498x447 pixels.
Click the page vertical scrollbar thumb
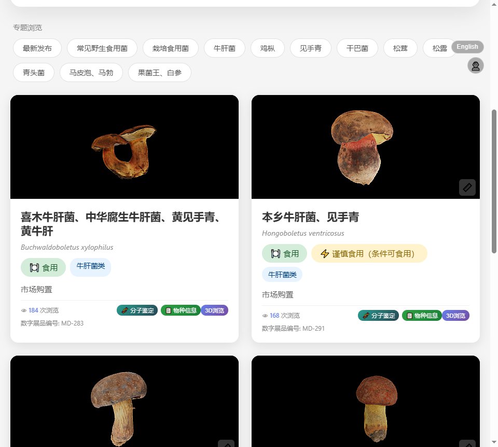494,181
